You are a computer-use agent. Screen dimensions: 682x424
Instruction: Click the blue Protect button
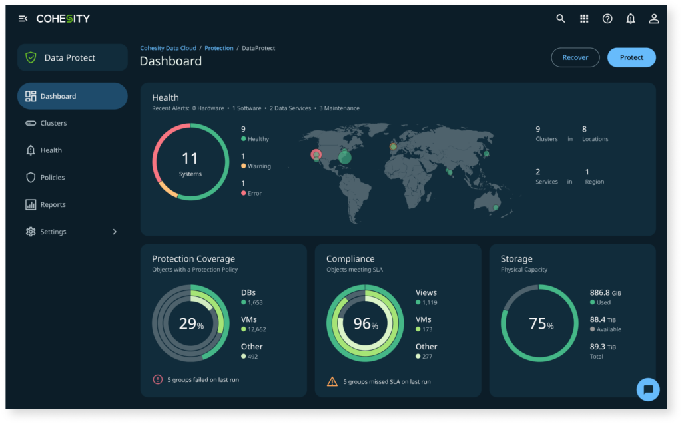[x=631, y=57]
